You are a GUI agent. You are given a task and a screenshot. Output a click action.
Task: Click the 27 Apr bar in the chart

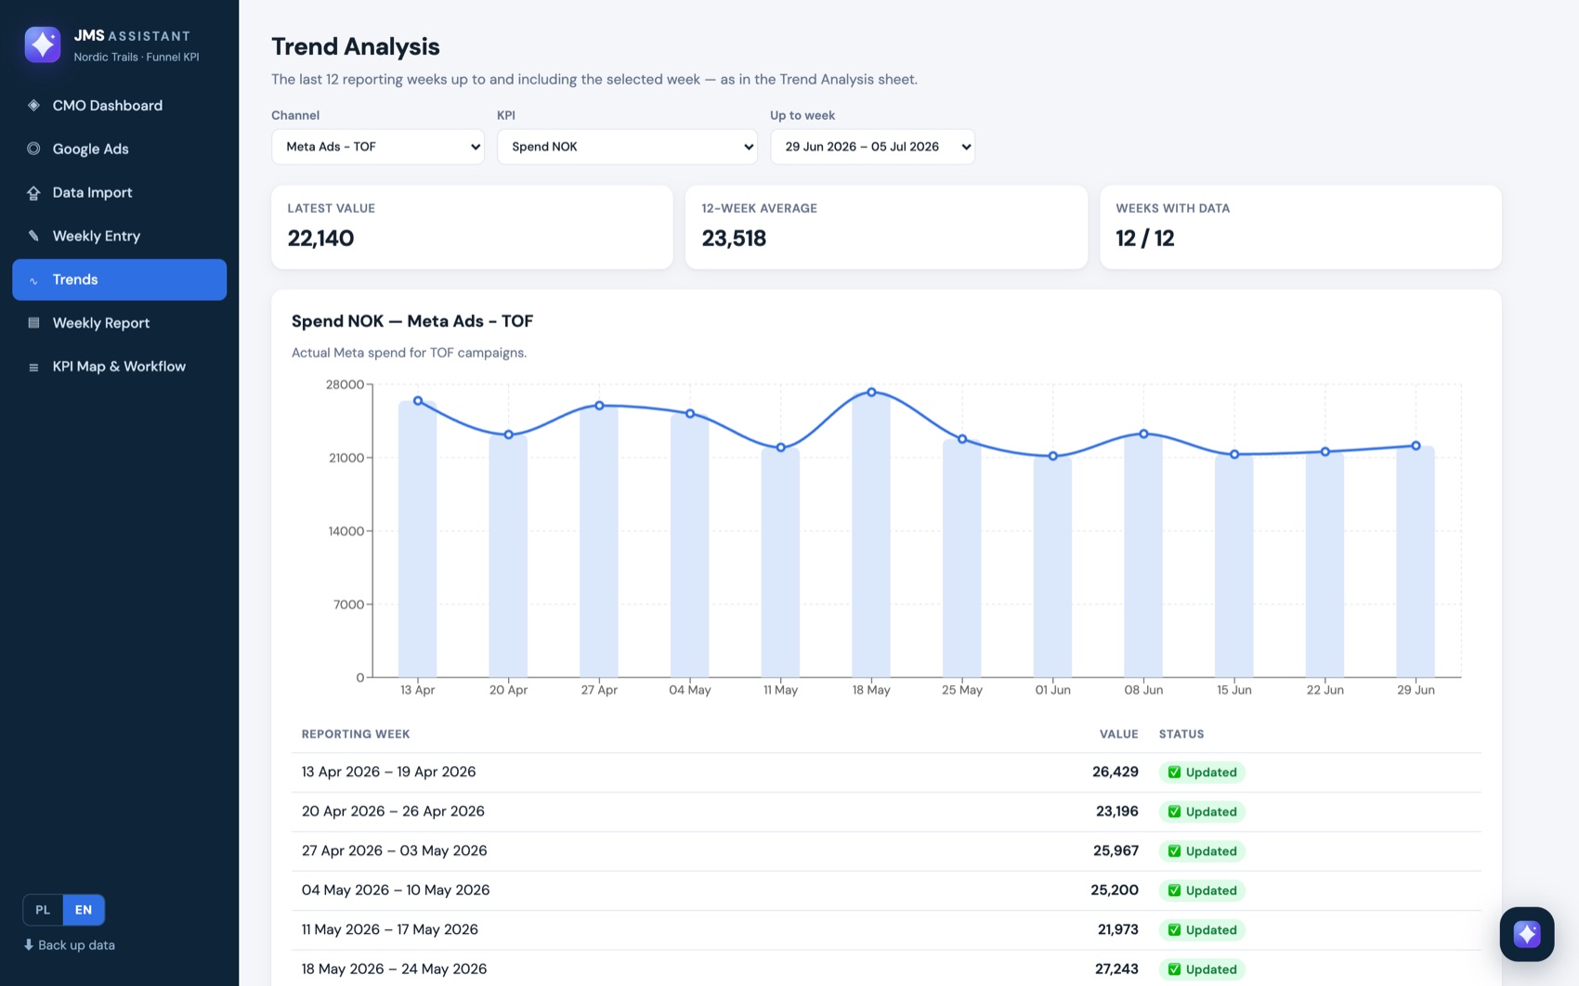[599, 541]
